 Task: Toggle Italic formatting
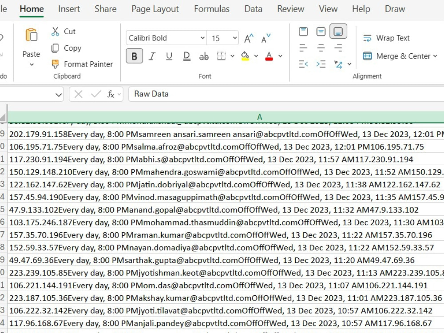152,56
